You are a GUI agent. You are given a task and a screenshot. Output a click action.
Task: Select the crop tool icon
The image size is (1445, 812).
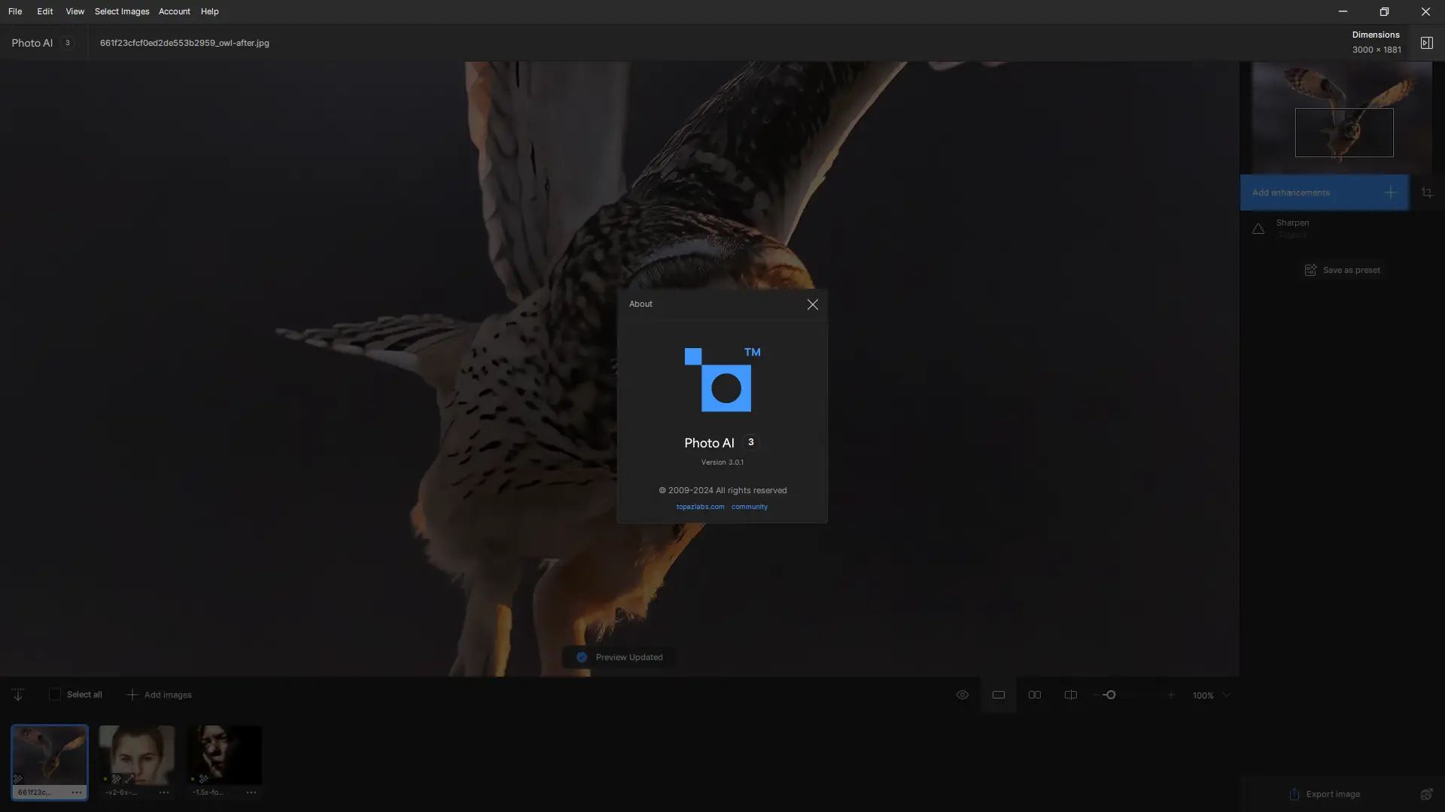(1426, 193)
